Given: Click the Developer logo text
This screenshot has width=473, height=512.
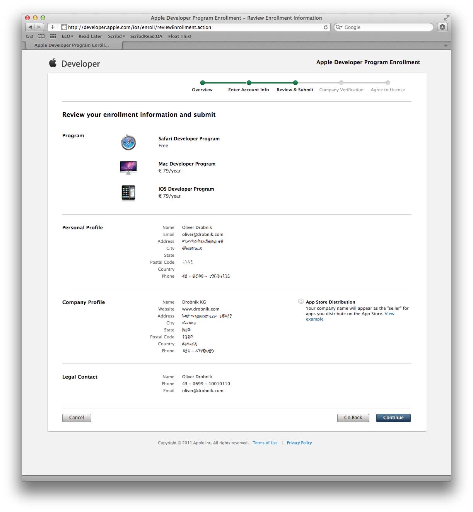Looking at the screenshot, I should (80, 64).
